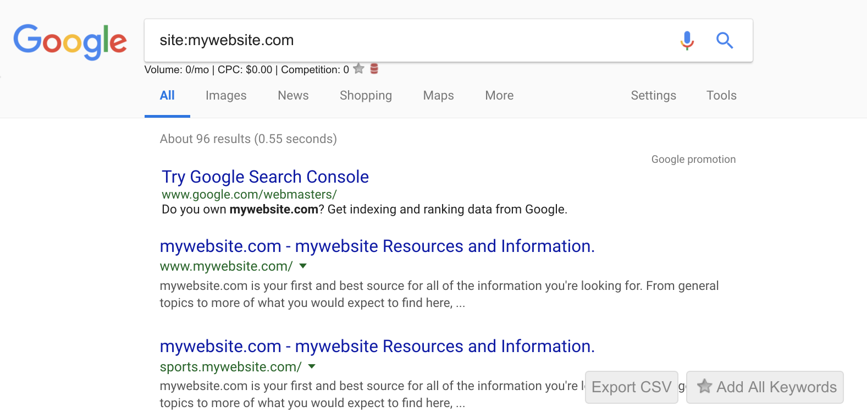
Task: Open search Settings
Action: (x=653, y=95)
